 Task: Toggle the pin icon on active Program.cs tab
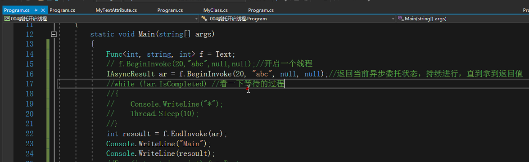pos(36,10)
